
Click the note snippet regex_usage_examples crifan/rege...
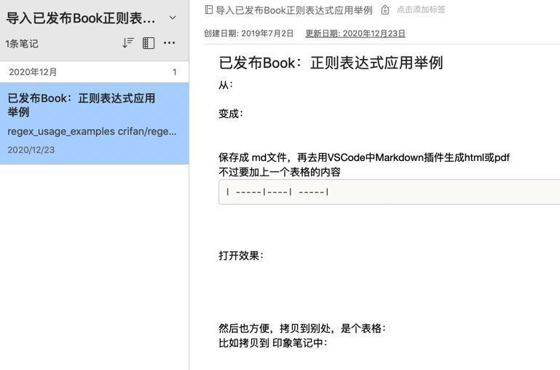pos(92,131)
